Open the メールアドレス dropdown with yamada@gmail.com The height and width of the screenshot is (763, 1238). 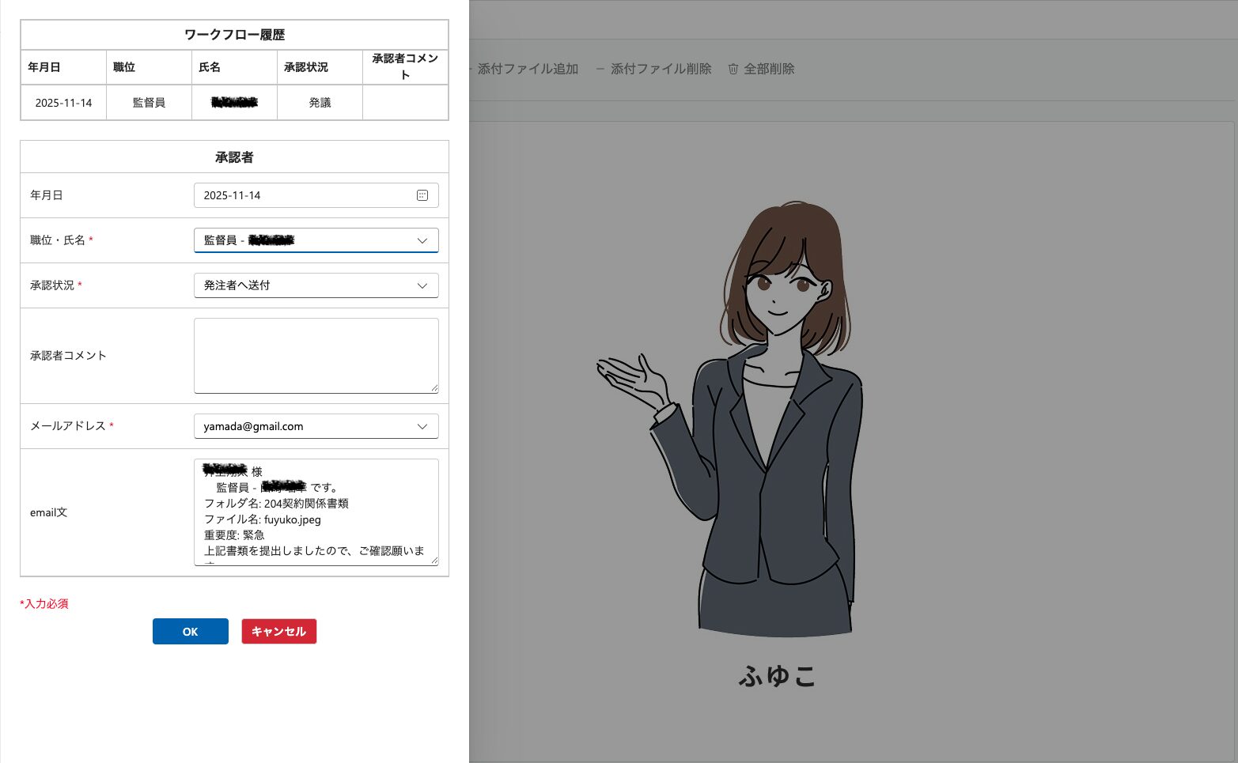422,426
